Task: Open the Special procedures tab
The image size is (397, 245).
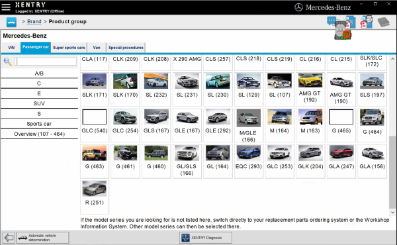Action: 126,48
